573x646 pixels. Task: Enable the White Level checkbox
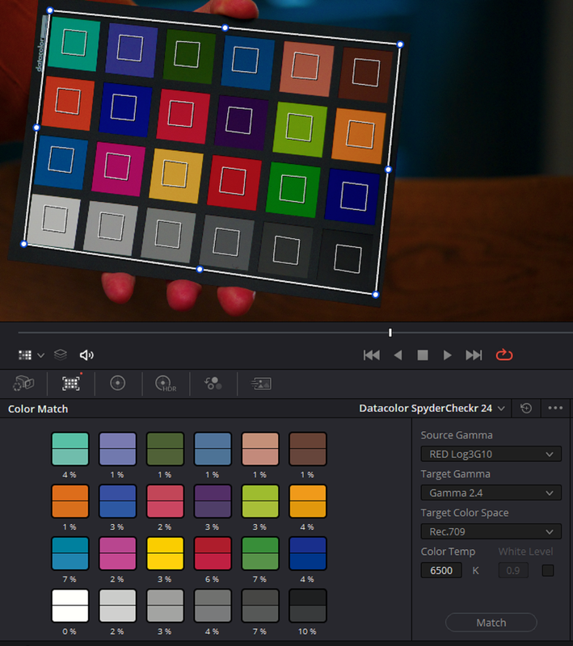(548, 571)
